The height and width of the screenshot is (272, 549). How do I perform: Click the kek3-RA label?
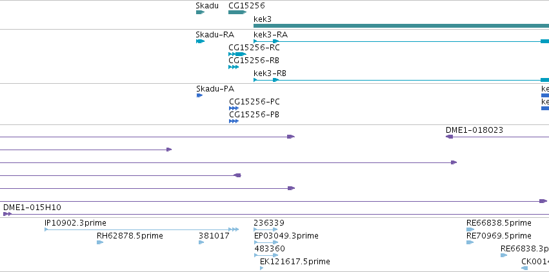[x=270, y=35]
